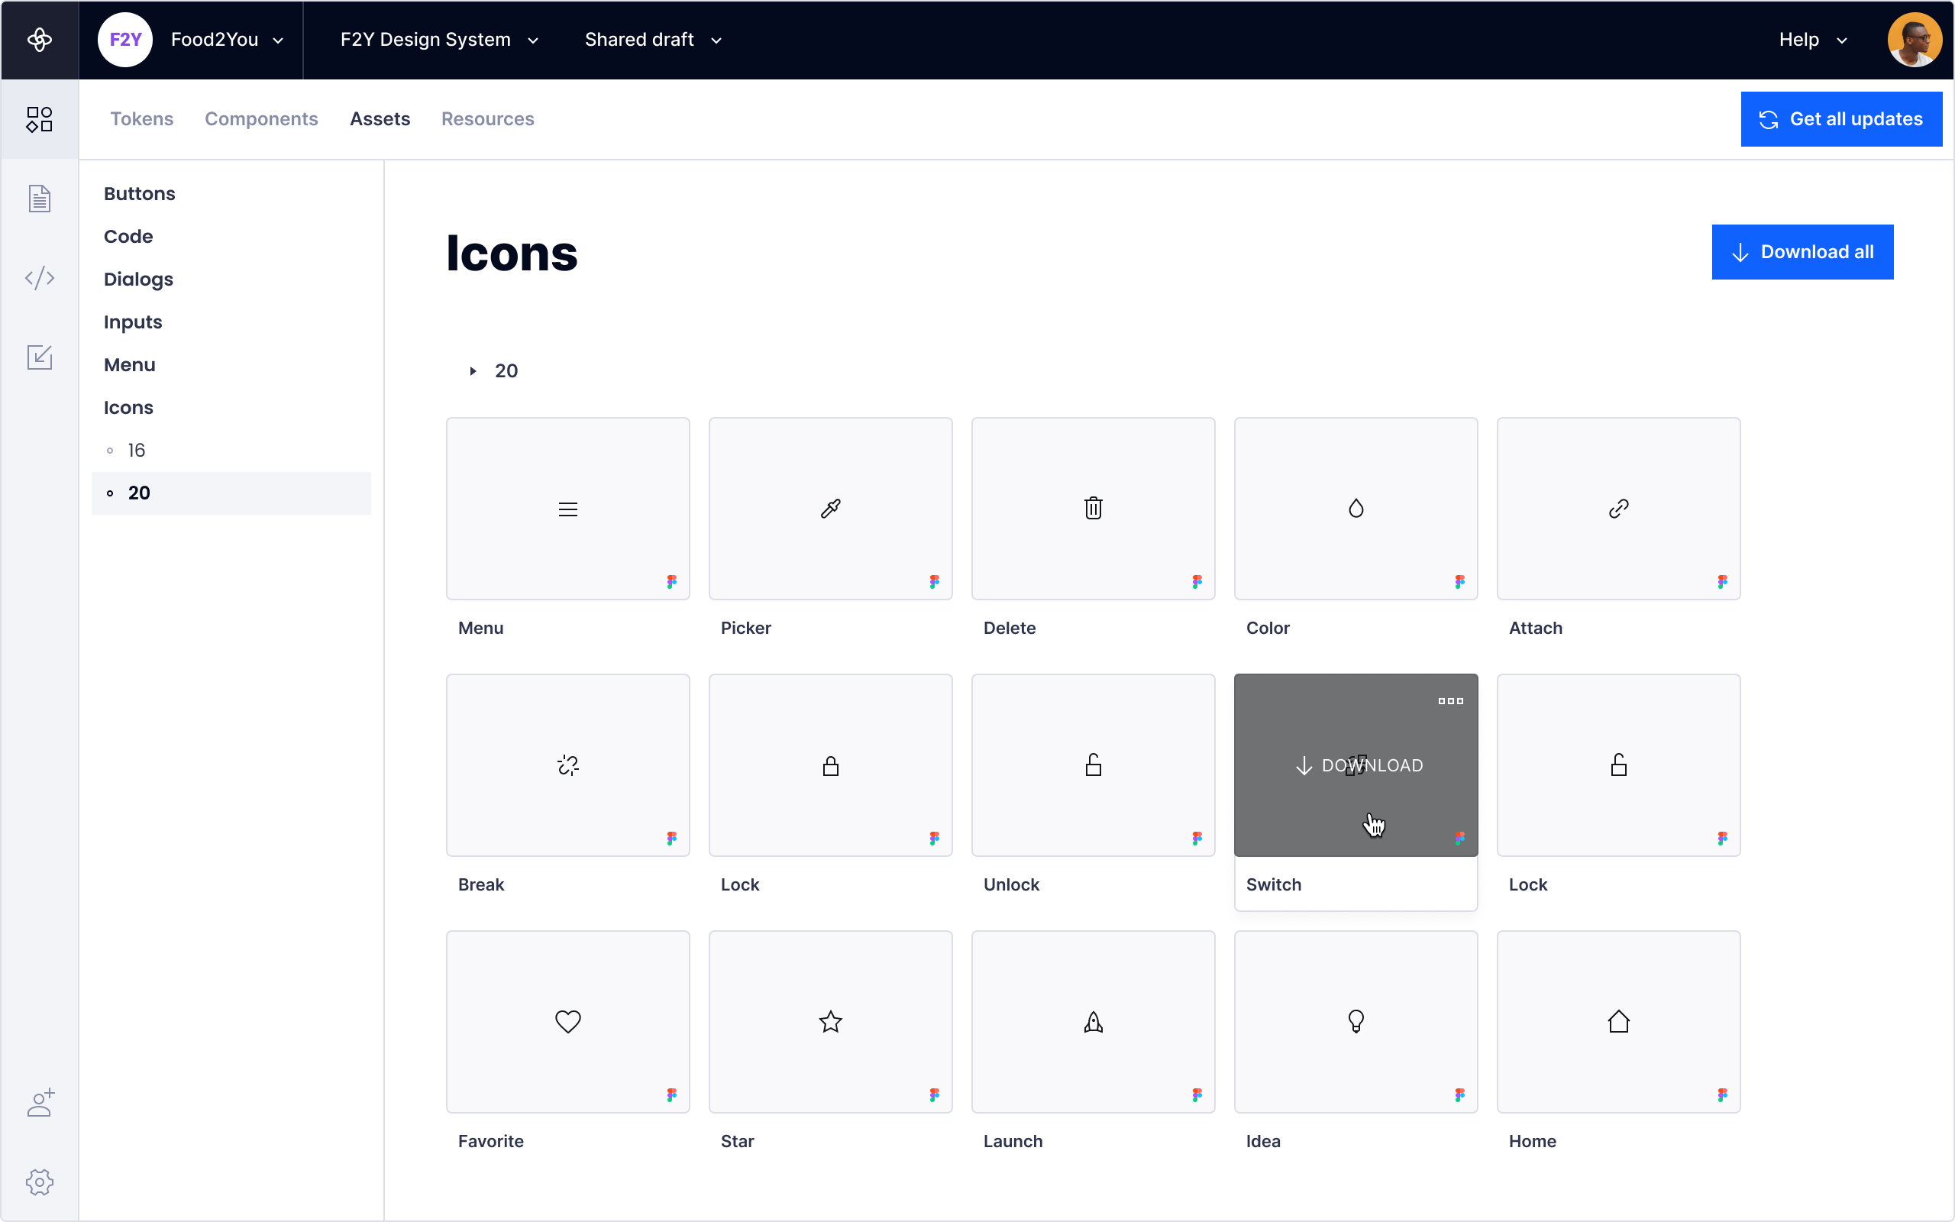Open the Shared draft dropdown

click(x=716, y=39)
